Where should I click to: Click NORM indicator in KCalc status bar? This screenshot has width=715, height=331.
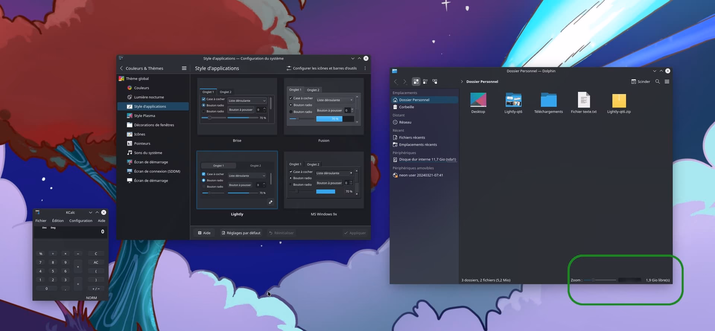[x=91, y=298]
